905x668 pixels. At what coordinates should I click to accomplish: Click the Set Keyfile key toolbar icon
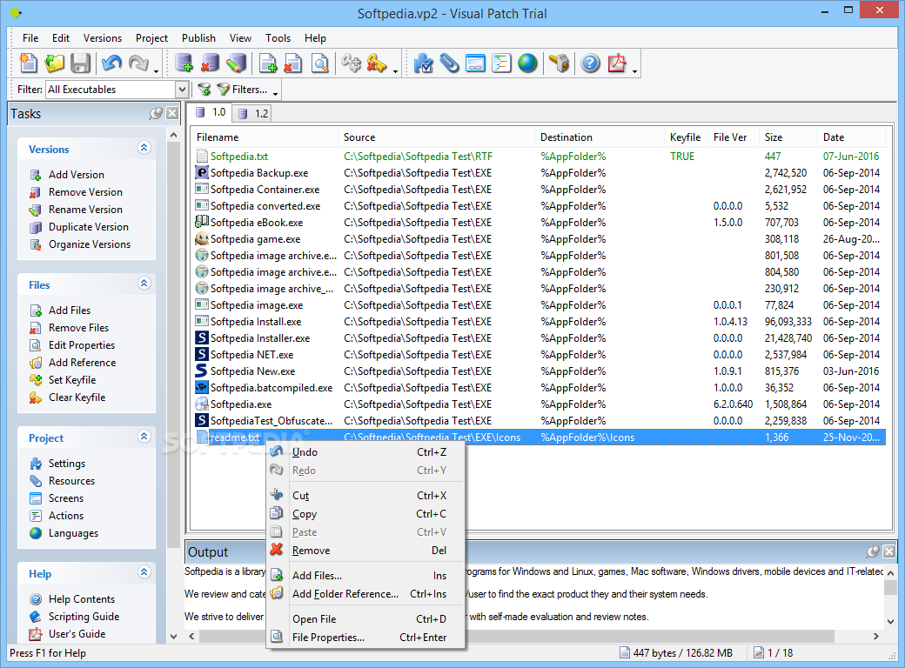tap(351, 63)
